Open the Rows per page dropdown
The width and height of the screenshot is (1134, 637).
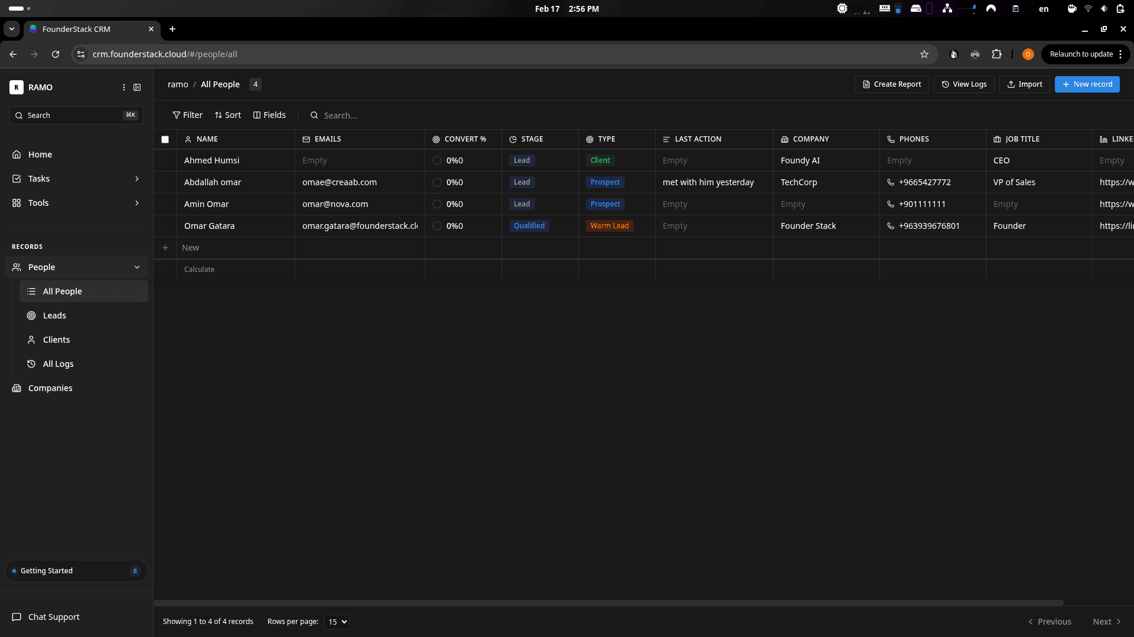point(336,622)
